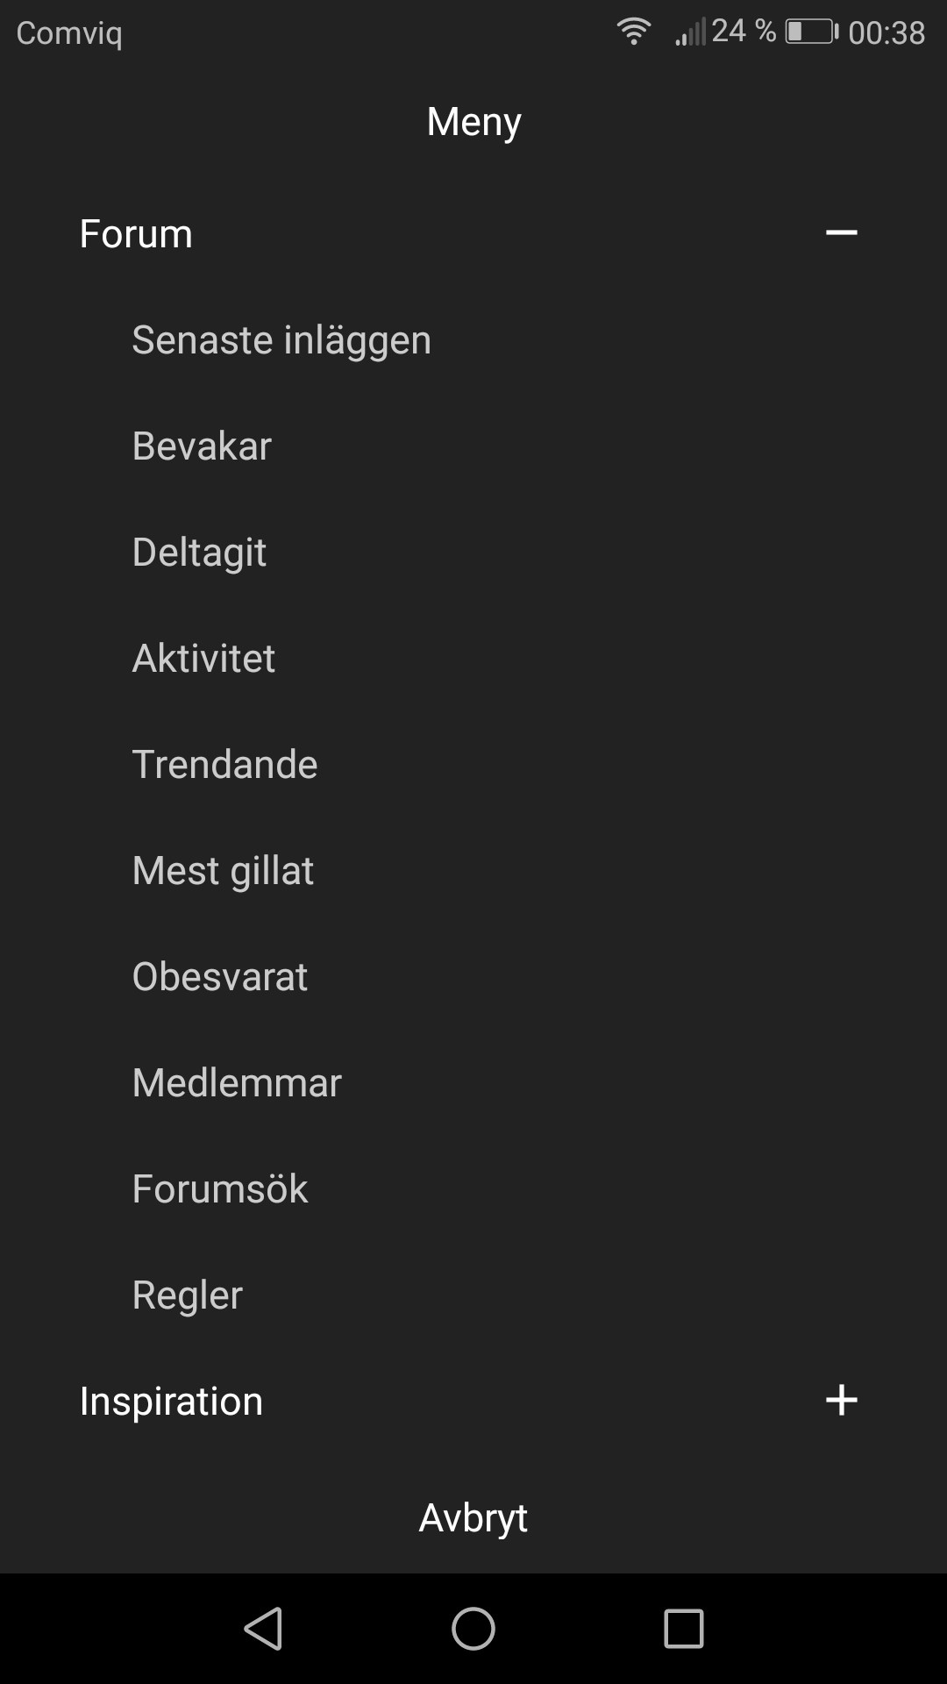
Task: Open the Regler page
Action: [x=187, y=1295]
